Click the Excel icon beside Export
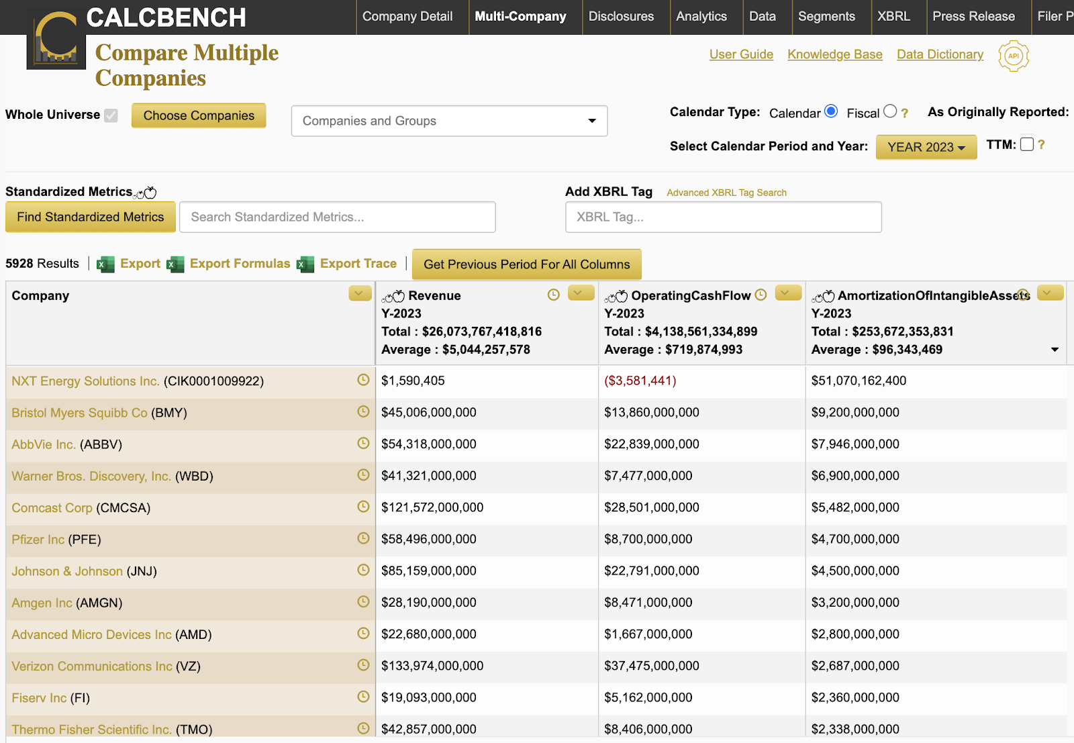Image resolution: width=1074 pixels, height=743 pixels. coord(105,264)
